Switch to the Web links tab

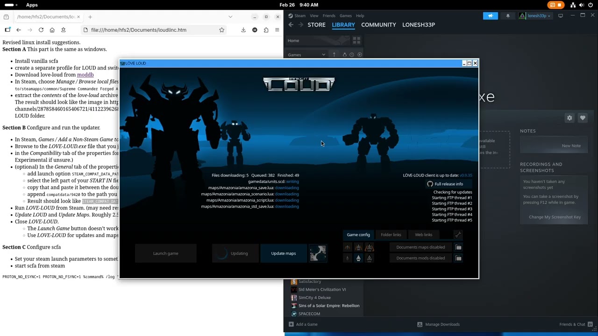(424, 235)
